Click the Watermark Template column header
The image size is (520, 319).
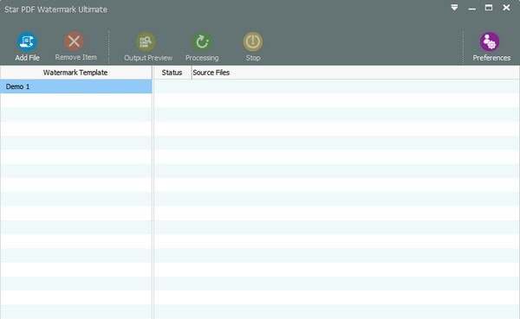pyautogui.click(x=76, y=73)
